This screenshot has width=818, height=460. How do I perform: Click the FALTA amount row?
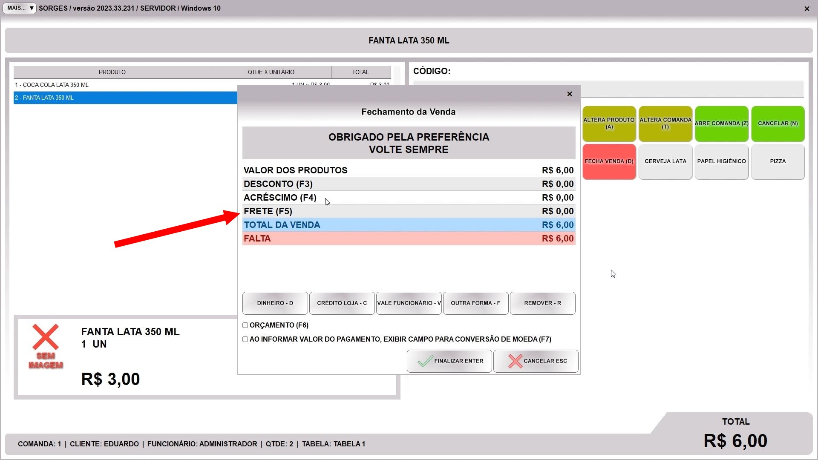pos(409,239)
